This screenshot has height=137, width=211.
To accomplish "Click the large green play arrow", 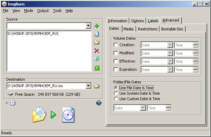I will point(53,115).
